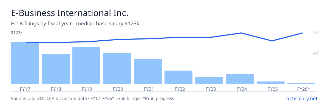Click the FY24 filings bar
Screen dimensions: 329x109
coord(240,79)
